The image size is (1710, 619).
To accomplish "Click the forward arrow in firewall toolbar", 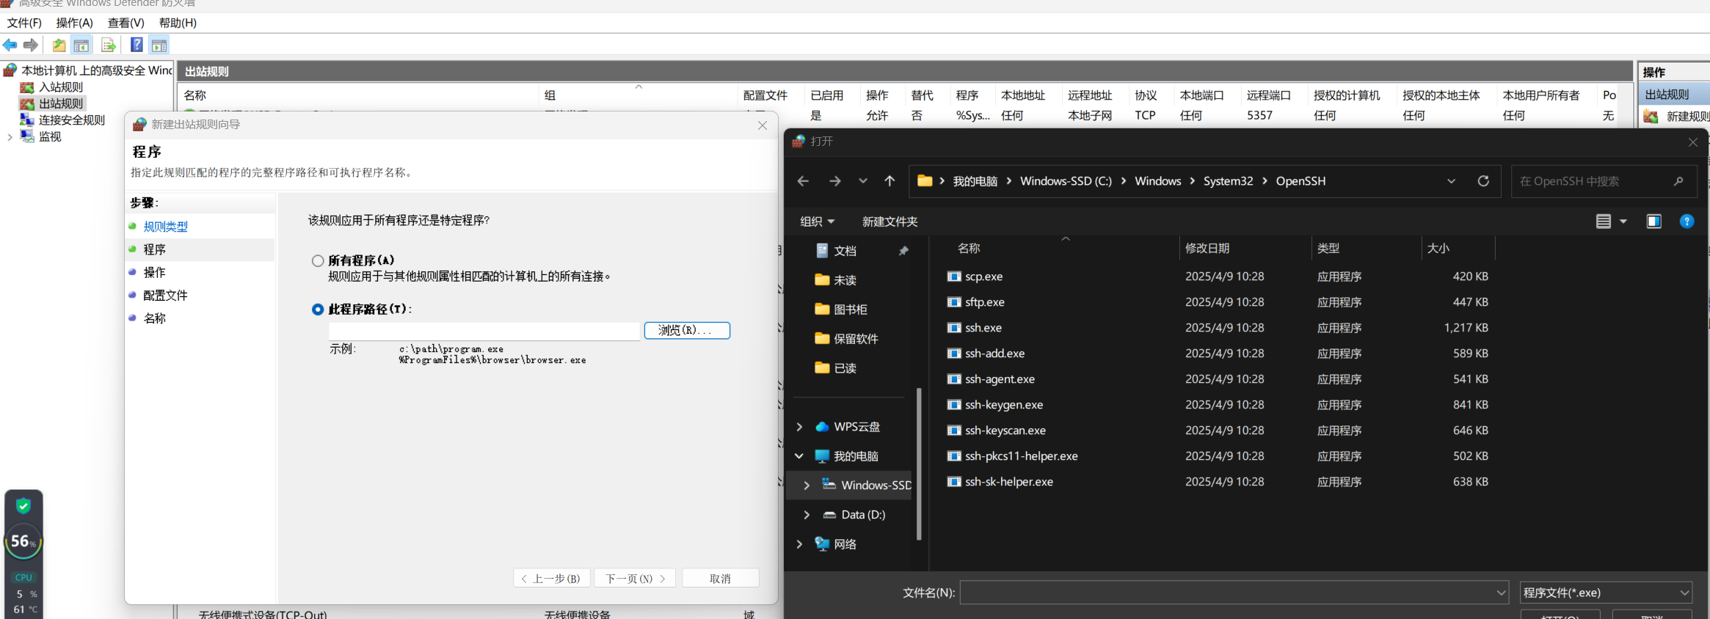I will [x=31, y=45].
